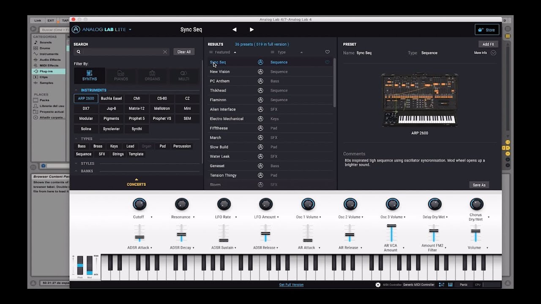Open the ADSR Attack assignment dropdown
541x304 pixels.
(151, 248)
